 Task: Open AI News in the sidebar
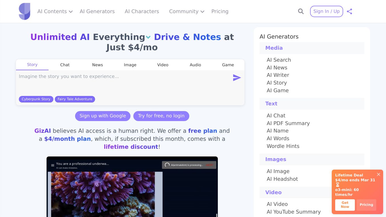tap(277, 68)
